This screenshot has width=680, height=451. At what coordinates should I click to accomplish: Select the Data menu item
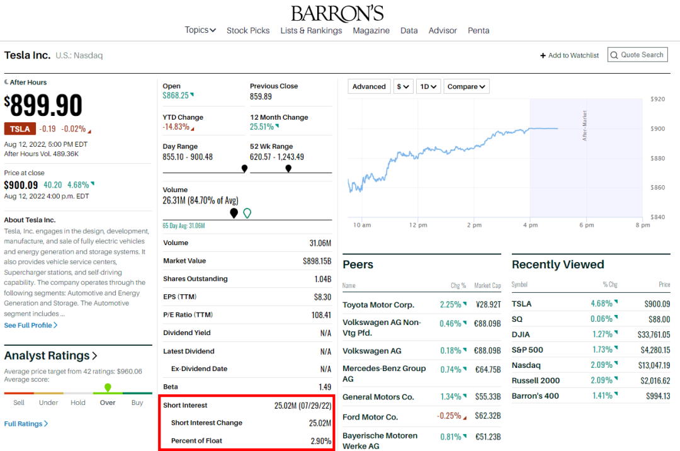(410, 30)
